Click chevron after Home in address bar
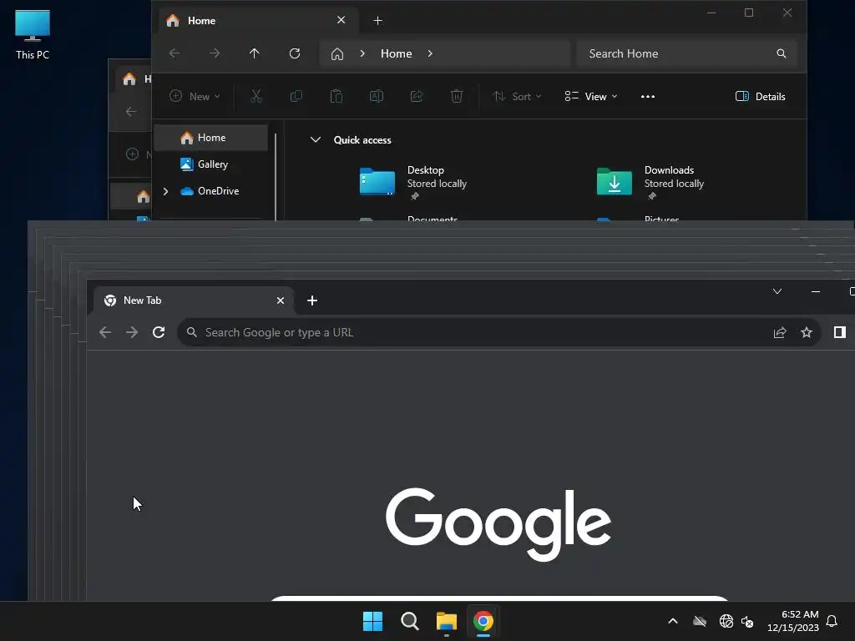 click(x=430, y=53)
